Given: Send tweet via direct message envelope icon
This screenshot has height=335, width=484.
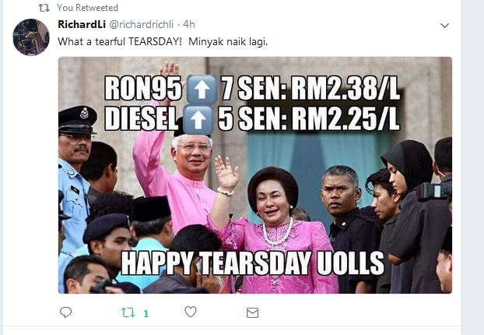Looking at the screenshot, I should (252, 312).
